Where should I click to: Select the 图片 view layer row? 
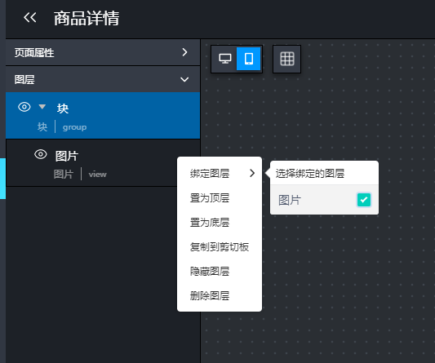tap(103, 163)
